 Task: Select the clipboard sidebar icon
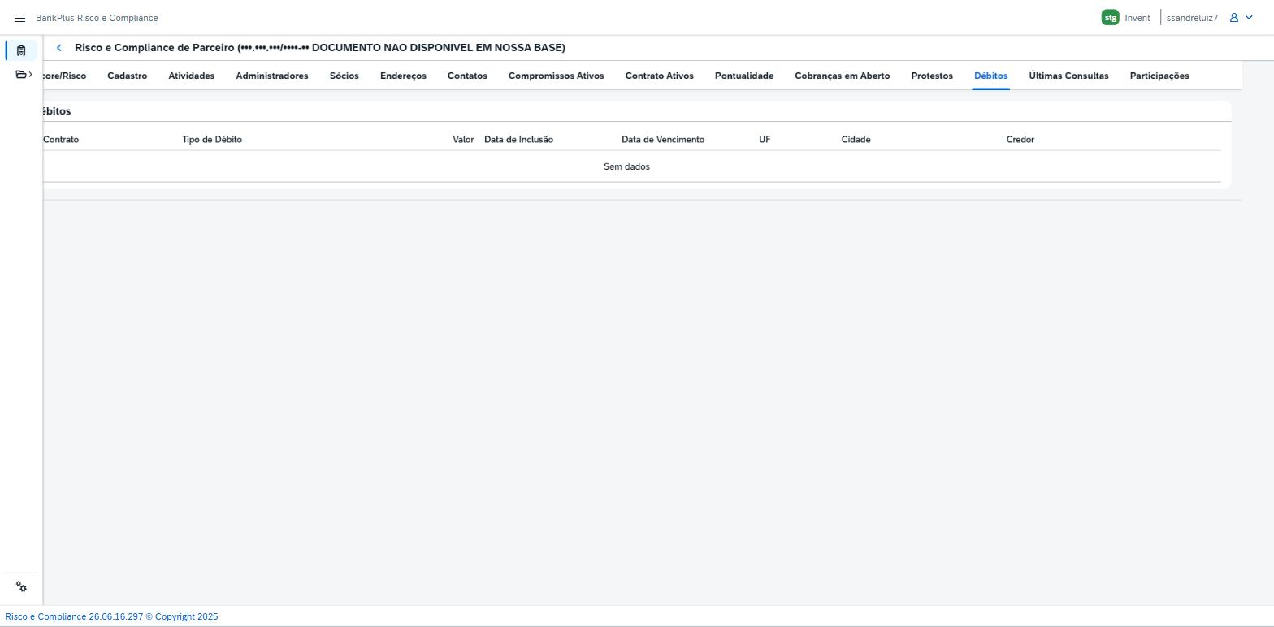click(21, 50)
